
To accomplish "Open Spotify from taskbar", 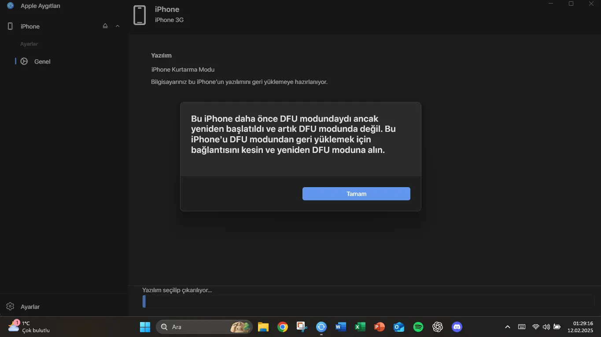I will [418, 327].
